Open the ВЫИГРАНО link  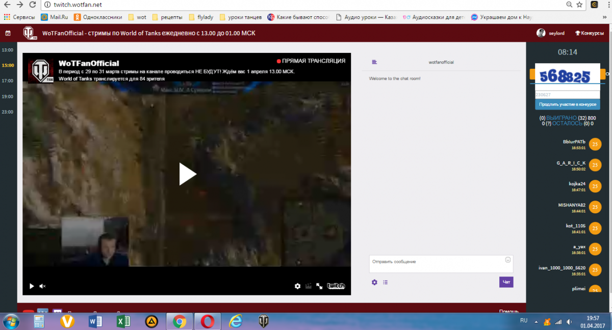[x=562, y=118]
